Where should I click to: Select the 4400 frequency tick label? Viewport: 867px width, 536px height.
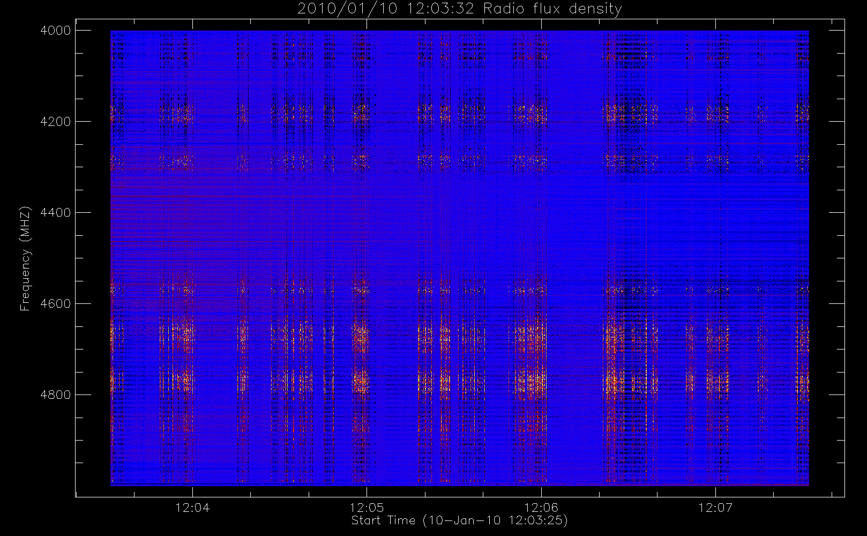click(x=56, y=213)
